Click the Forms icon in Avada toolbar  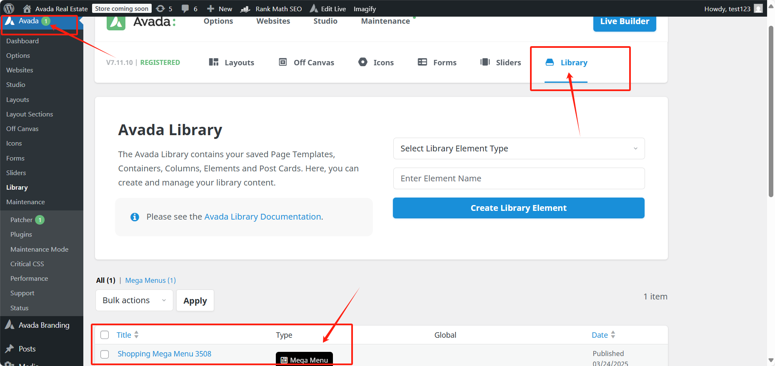[x=422, y=62]
